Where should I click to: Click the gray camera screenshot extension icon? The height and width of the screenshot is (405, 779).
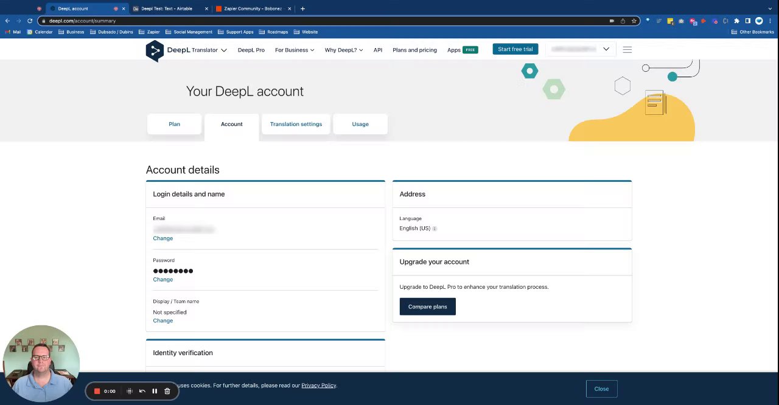tap(681, 21)
